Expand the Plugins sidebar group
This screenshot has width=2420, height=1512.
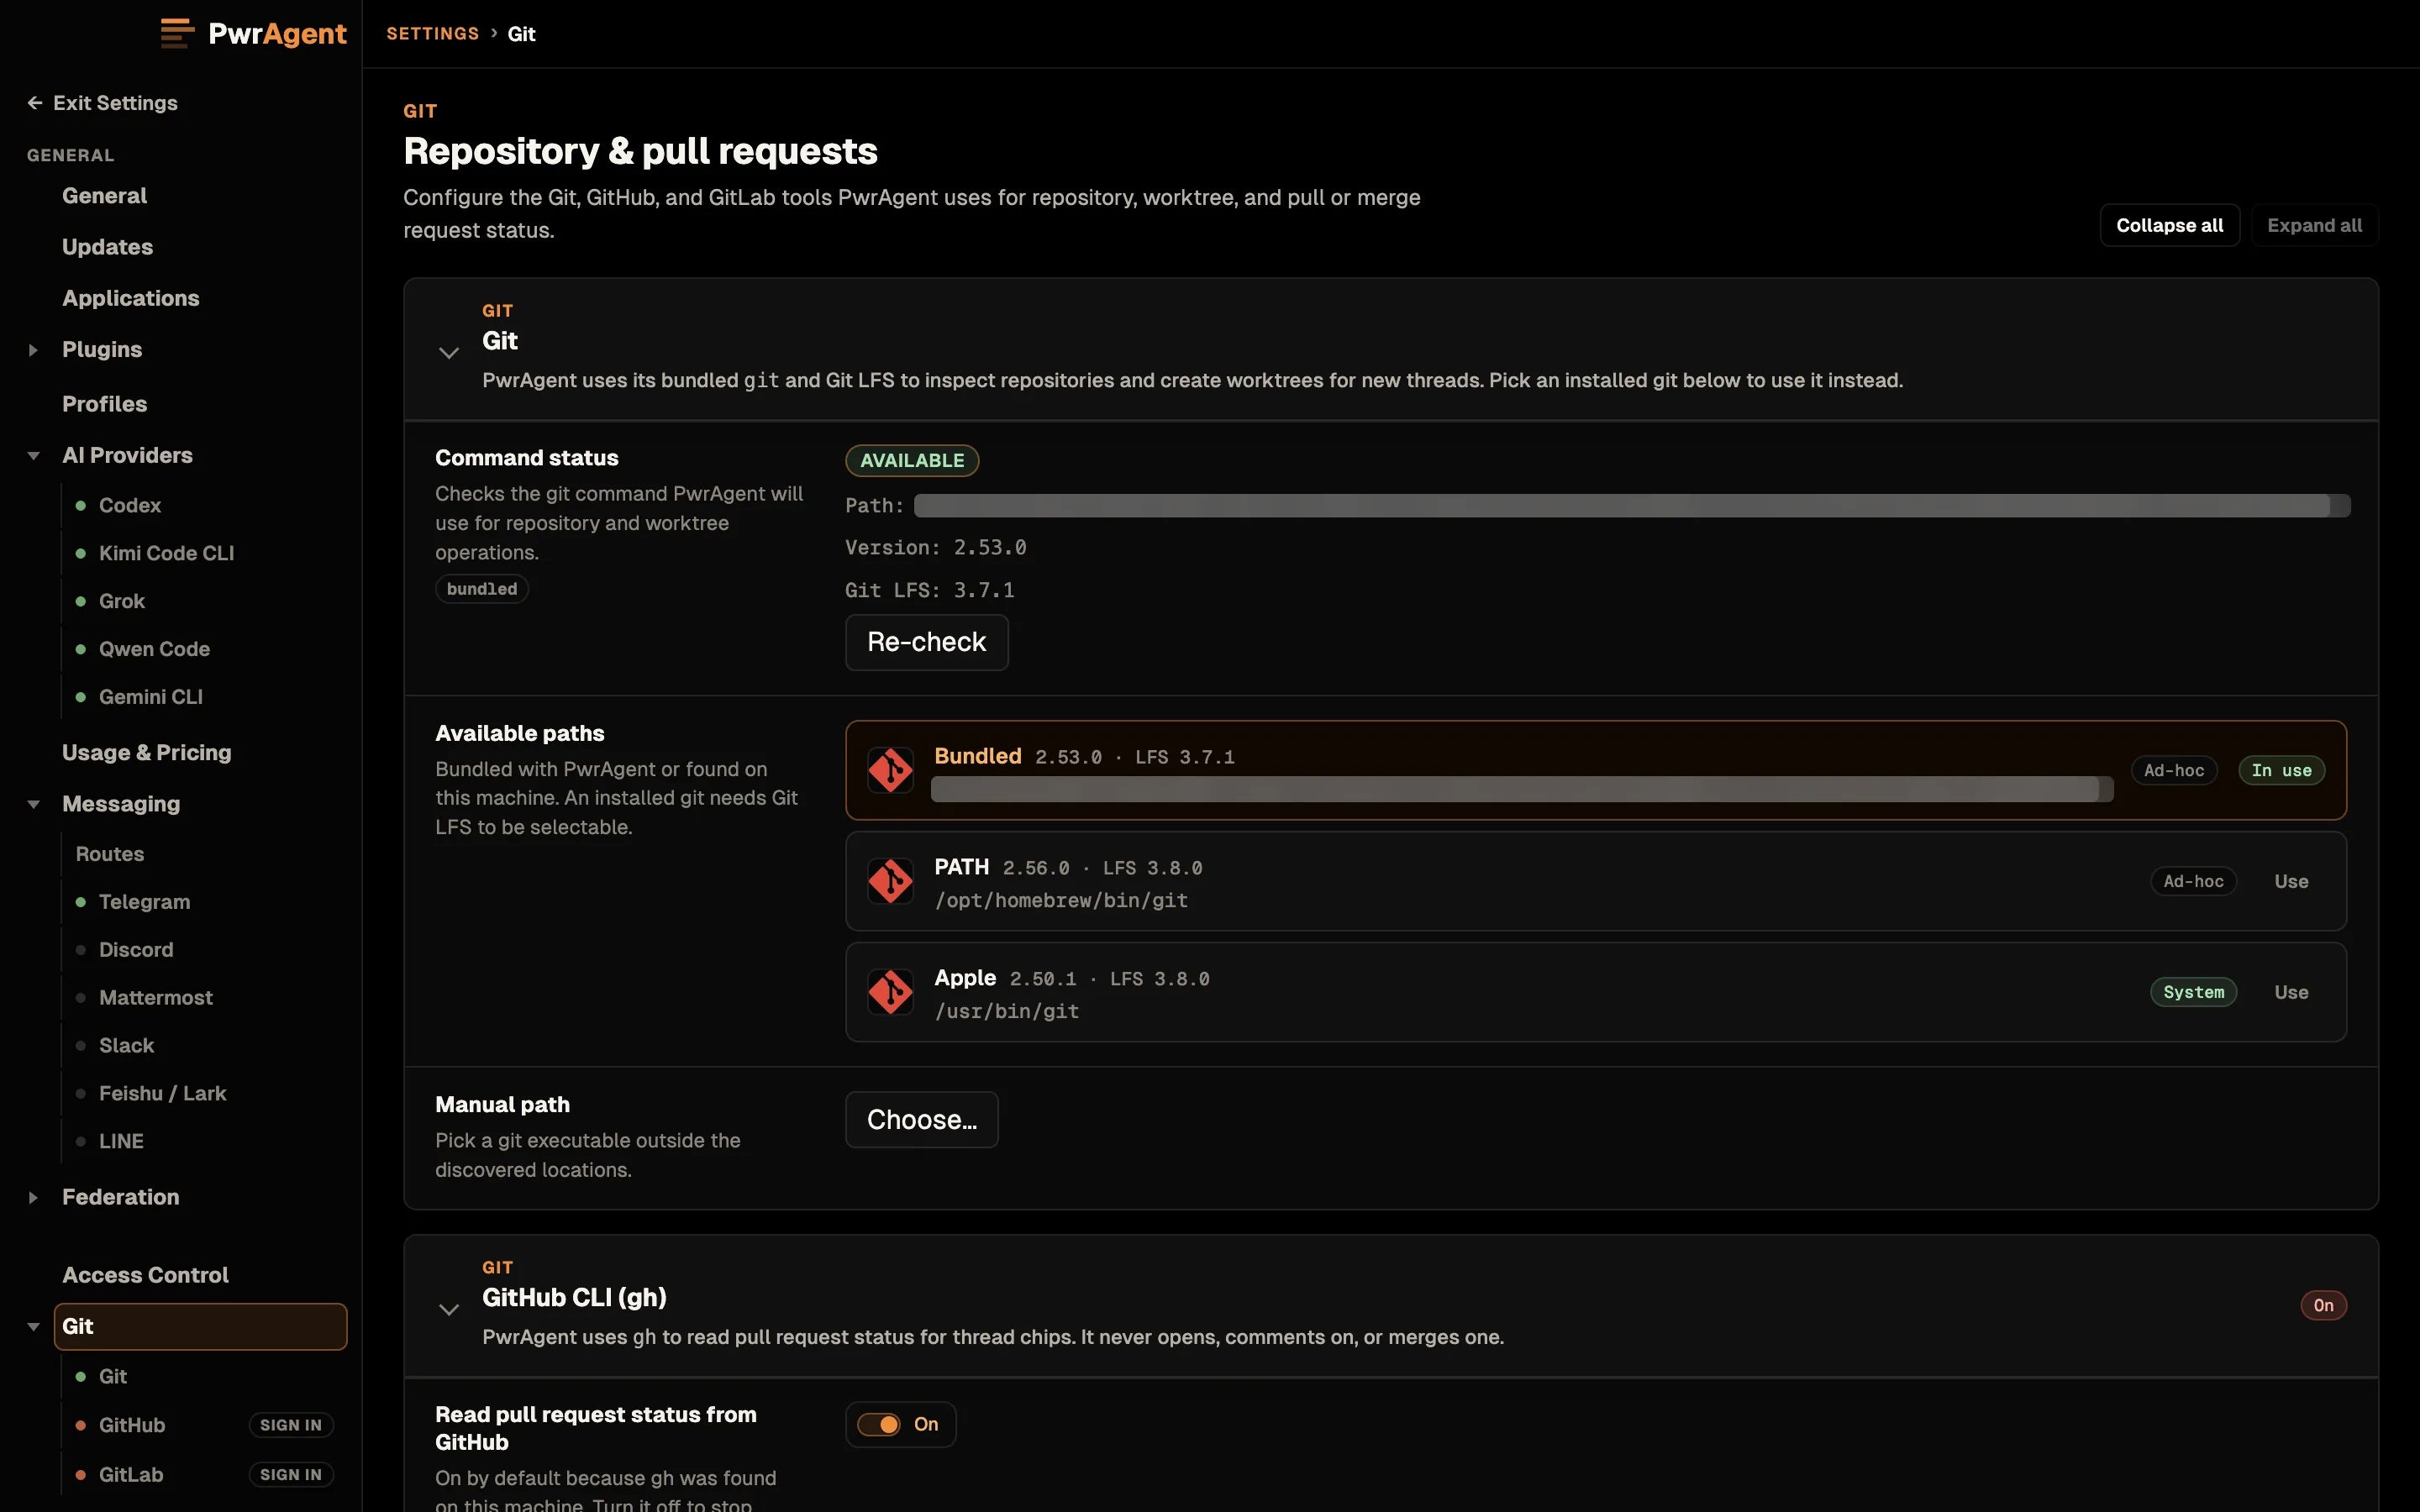tap(34, 350)
